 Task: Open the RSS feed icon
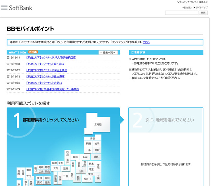pyautogui.click(x=33, y=52)
